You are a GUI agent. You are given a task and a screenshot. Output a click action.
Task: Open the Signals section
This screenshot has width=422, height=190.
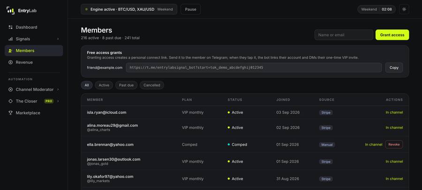point(34,39)
